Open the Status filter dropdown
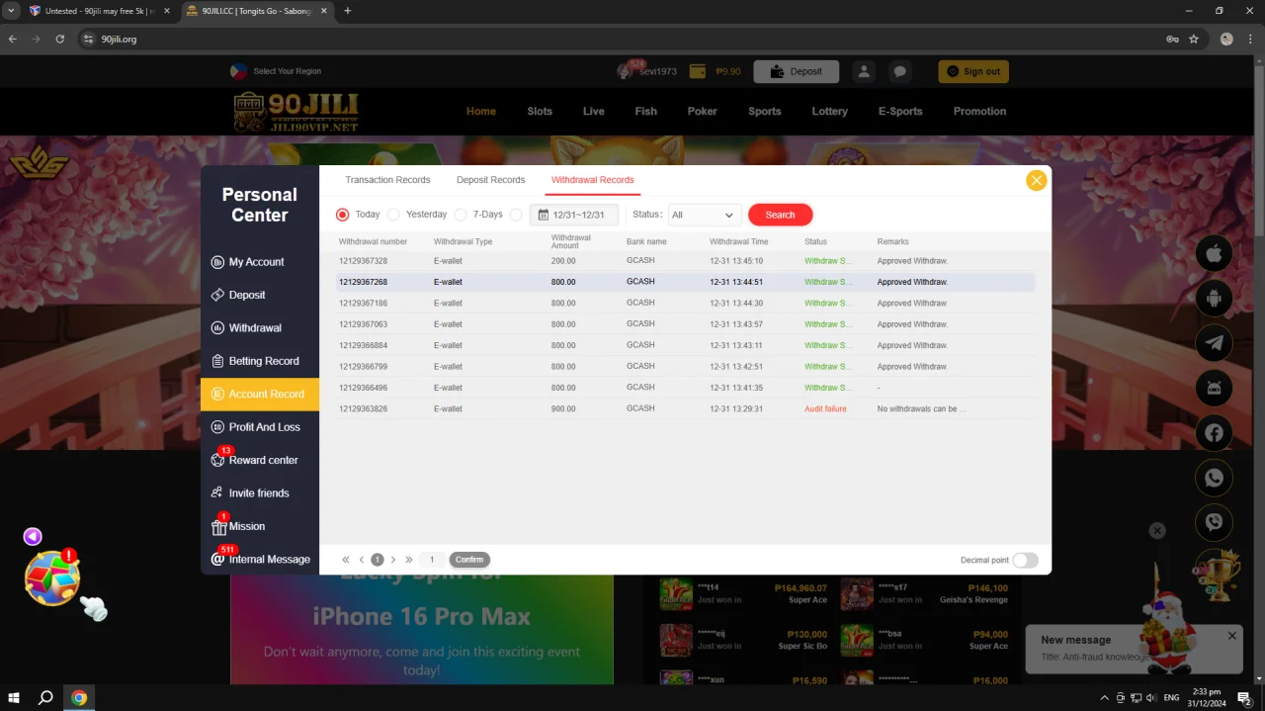The width and height of the screenshot is (1265, 711). click(705, 215)
